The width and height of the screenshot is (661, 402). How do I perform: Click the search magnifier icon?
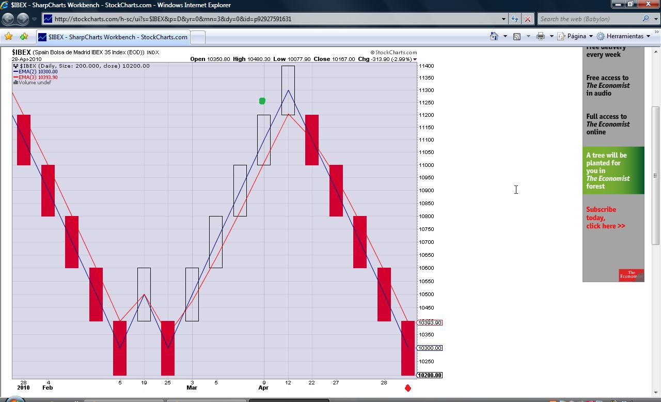(646, 19)
